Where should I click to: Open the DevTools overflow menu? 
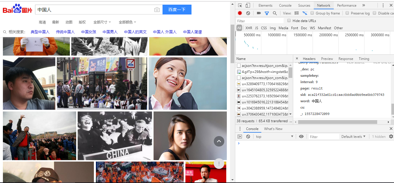click(x=383, y=5)
